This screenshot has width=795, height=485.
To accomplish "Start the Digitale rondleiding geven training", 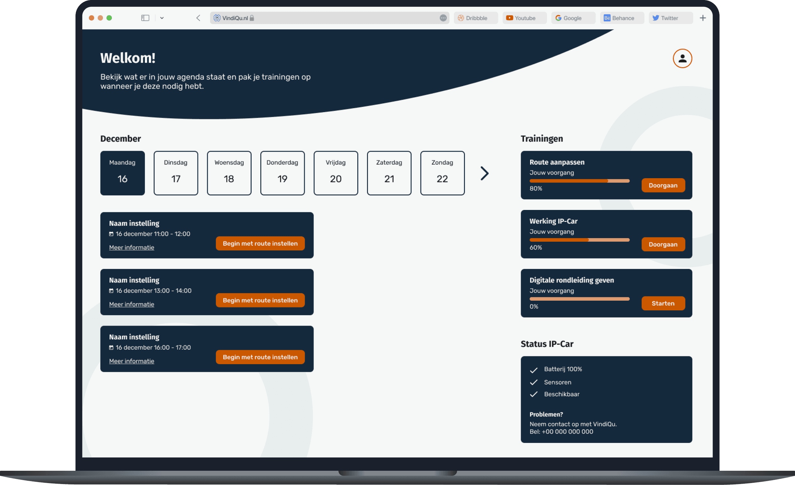I will [663, 303].
